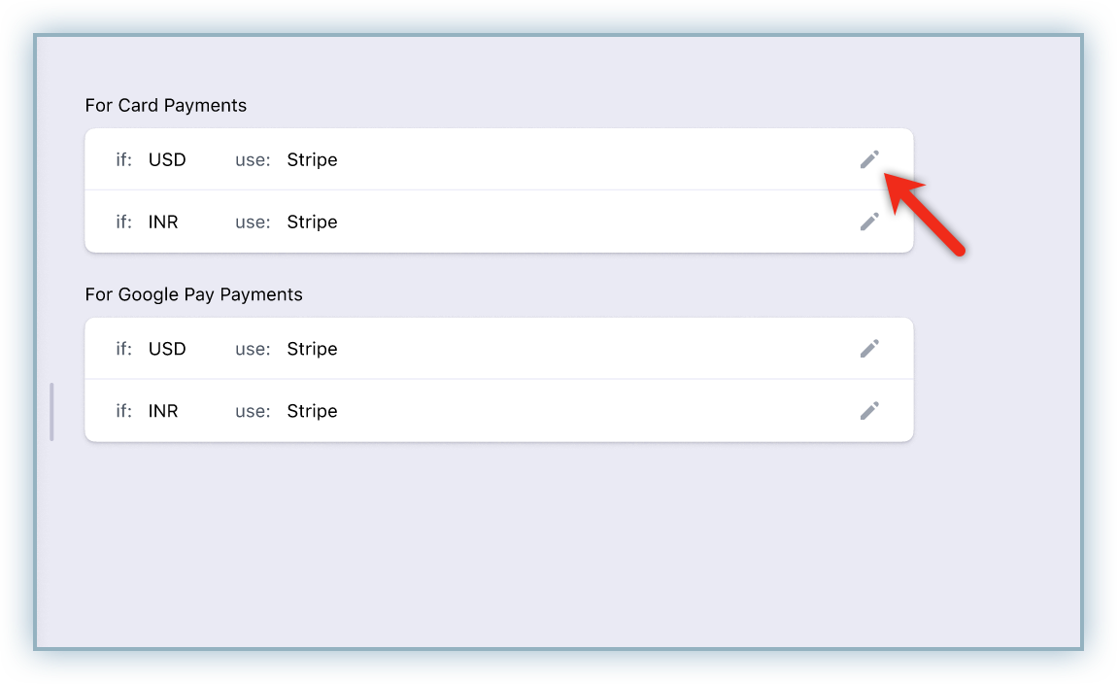The image size is (1117, 684).
Task: Click the For Google Pay Payments heading
Action: click(x=193, y=295)
